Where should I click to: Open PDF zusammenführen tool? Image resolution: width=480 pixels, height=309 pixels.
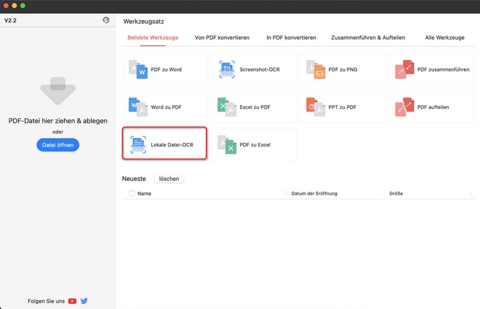click(x=431, y=69)
